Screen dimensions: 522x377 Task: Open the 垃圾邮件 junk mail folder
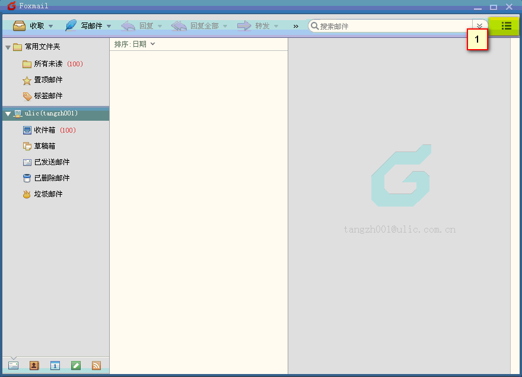[47, 194]
